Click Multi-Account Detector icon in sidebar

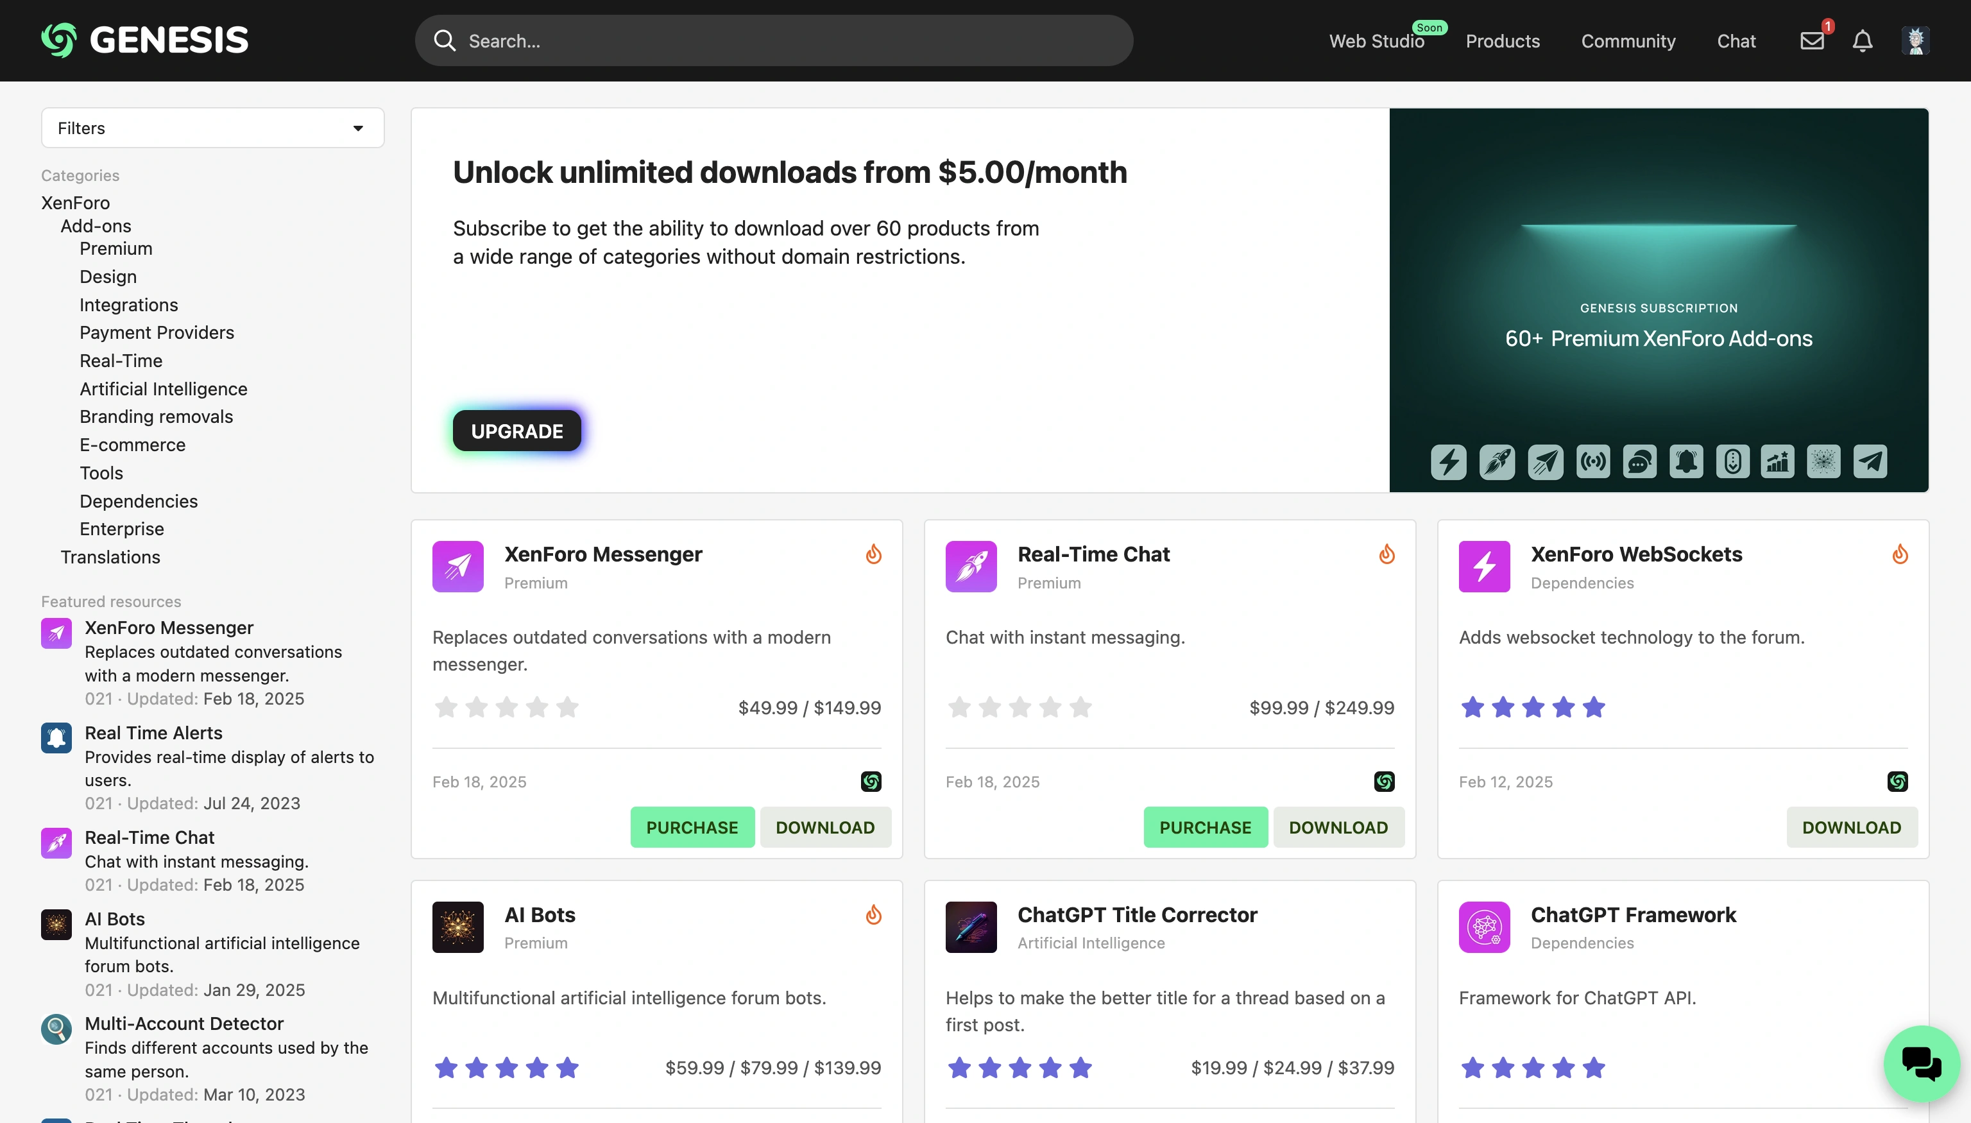[x=56, y=1029]
